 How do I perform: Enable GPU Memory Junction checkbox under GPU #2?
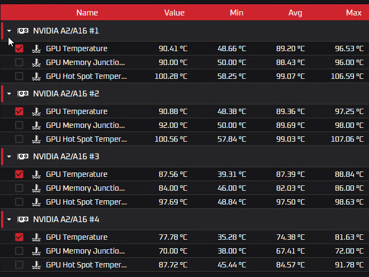point(19,125)
